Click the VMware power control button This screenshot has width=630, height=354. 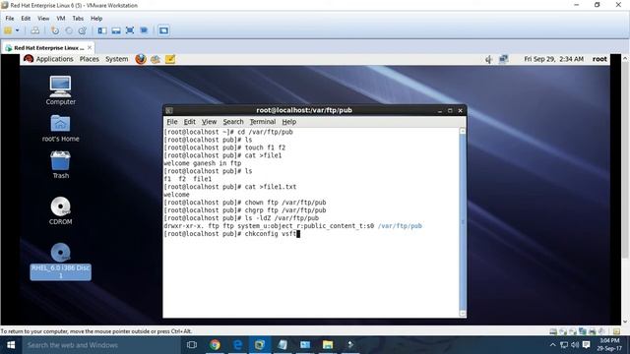(8, 30)
